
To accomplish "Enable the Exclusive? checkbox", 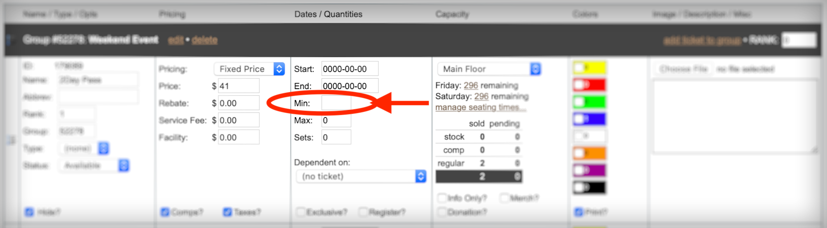I will coord(301,212).
